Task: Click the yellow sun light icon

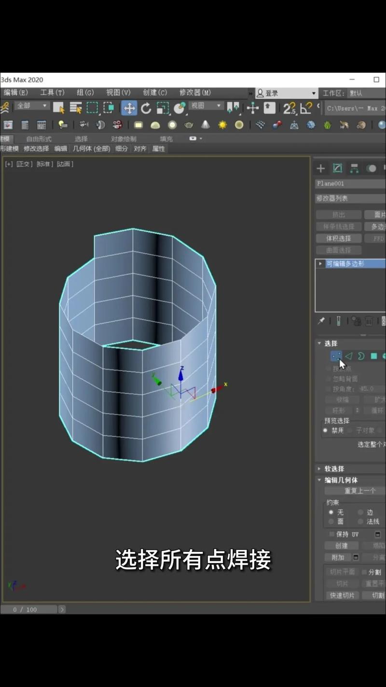Action: point(222,125)
